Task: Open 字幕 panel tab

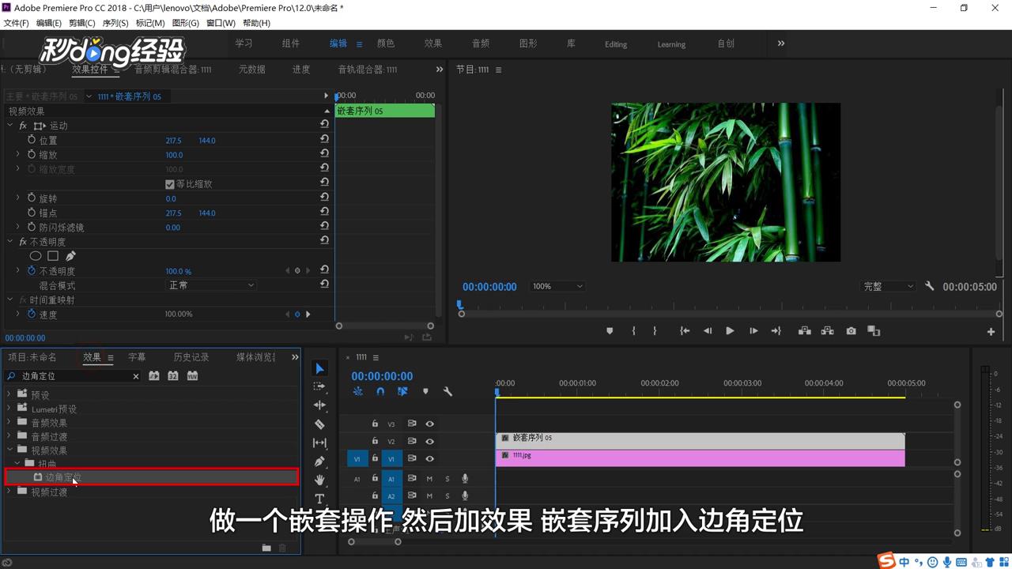Action: (x=137, y=357)
